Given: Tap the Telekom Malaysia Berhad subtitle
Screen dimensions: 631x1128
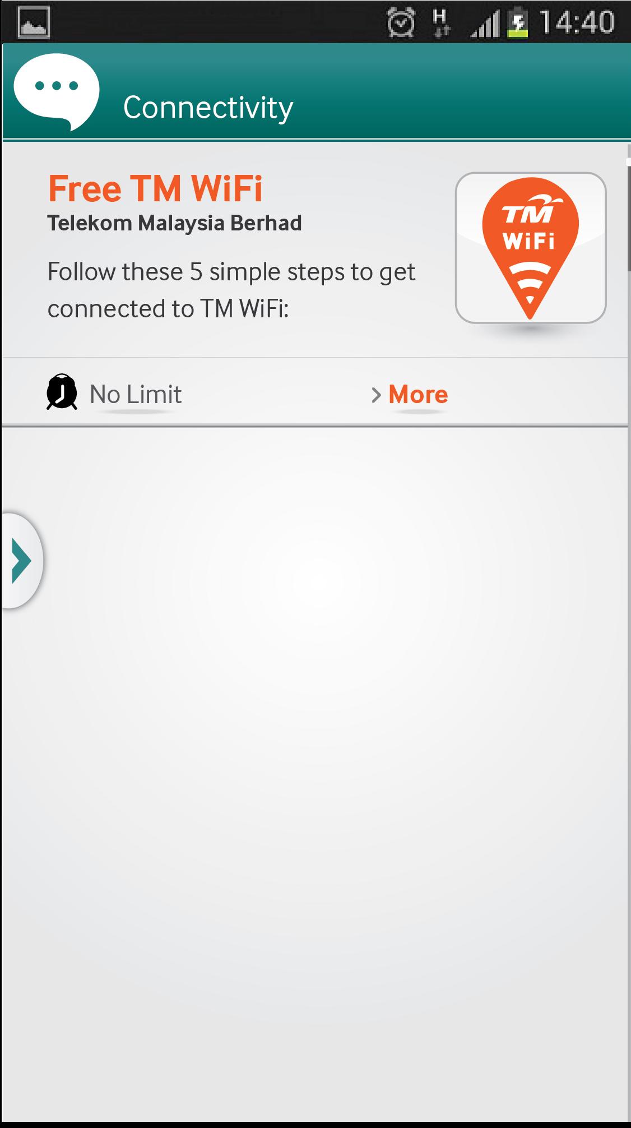Looking at the screenshot, I should (174, 223).
